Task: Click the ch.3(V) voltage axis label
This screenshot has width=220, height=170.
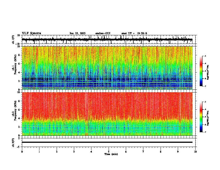Action: click(x=13, y=142)
